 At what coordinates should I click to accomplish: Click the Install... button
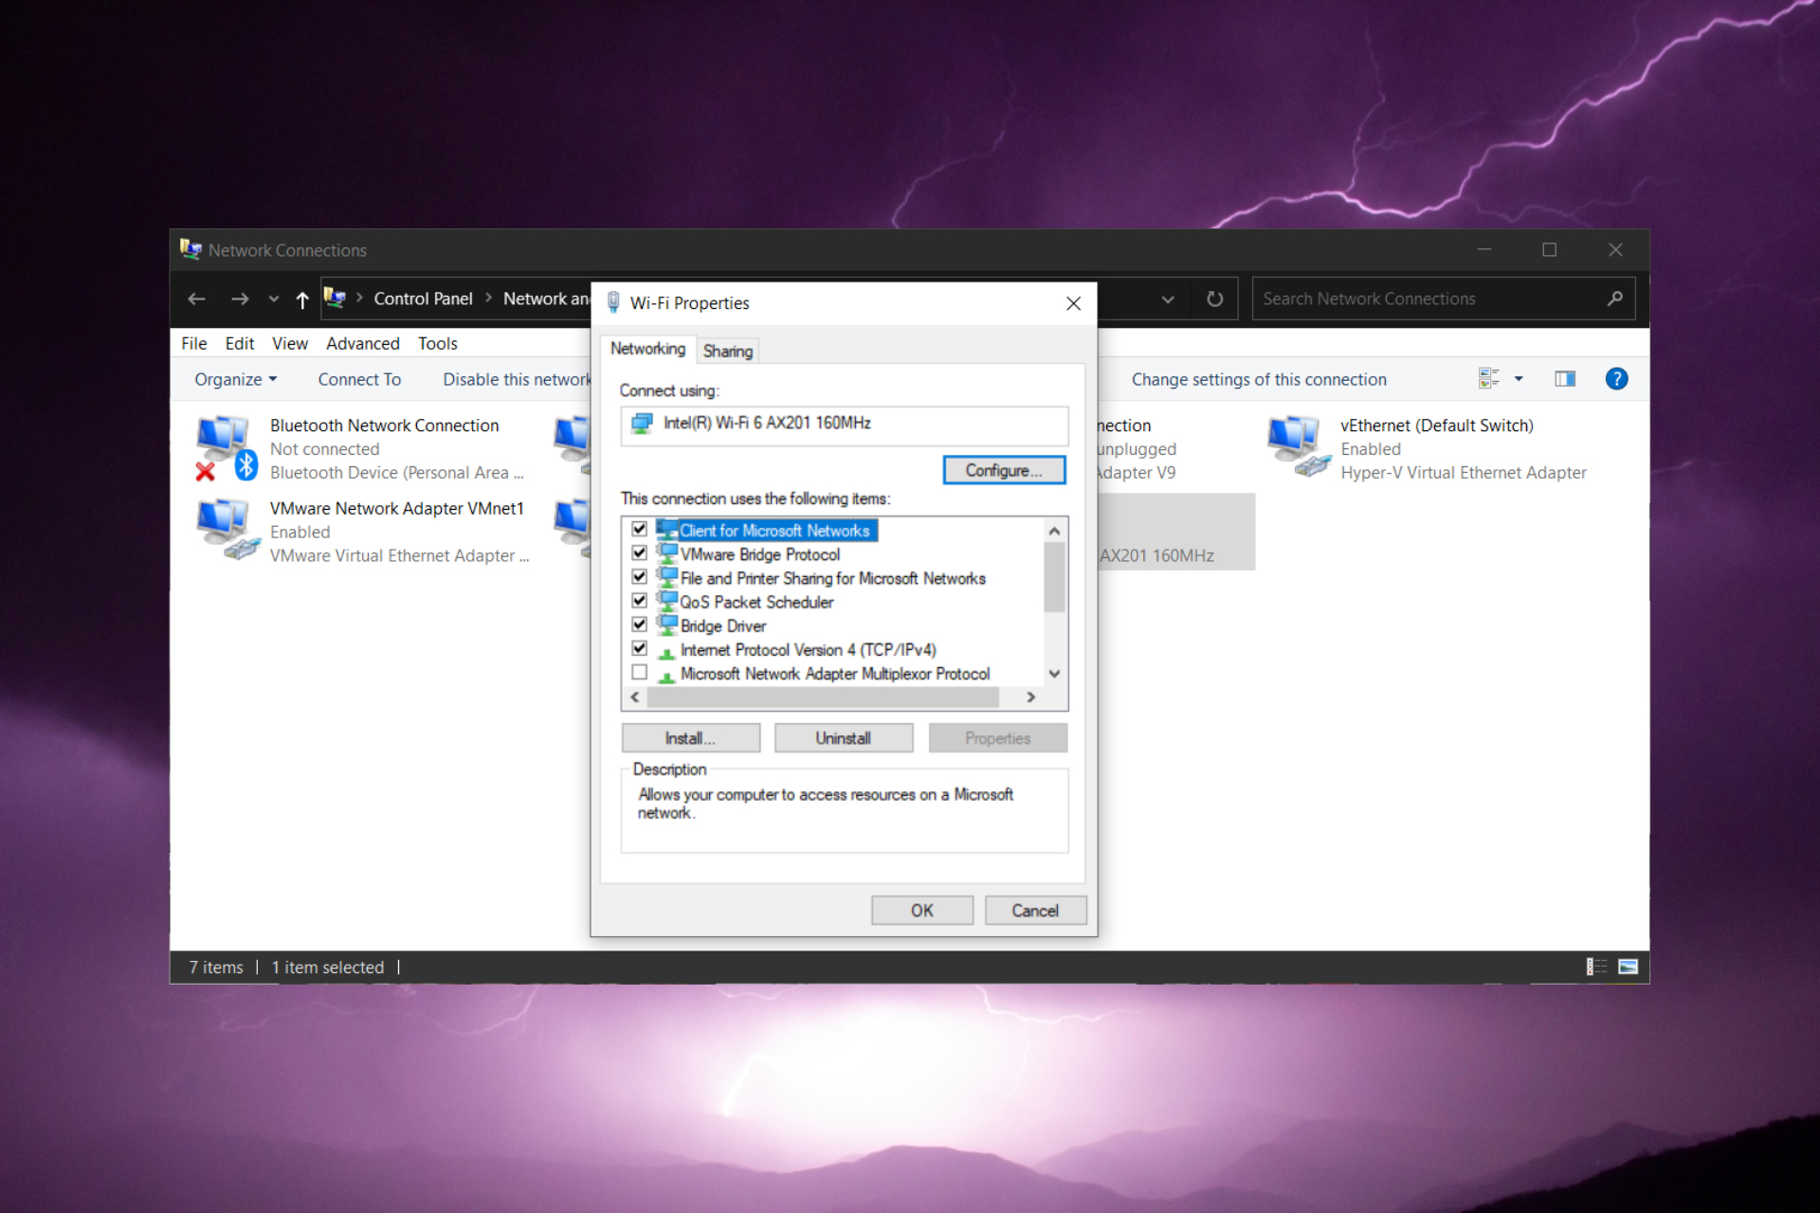pos(690,738)
